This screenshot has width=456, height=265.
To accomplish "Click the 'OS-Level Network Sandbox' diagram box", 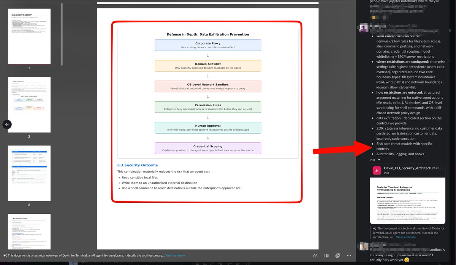I will pos(208,86).
